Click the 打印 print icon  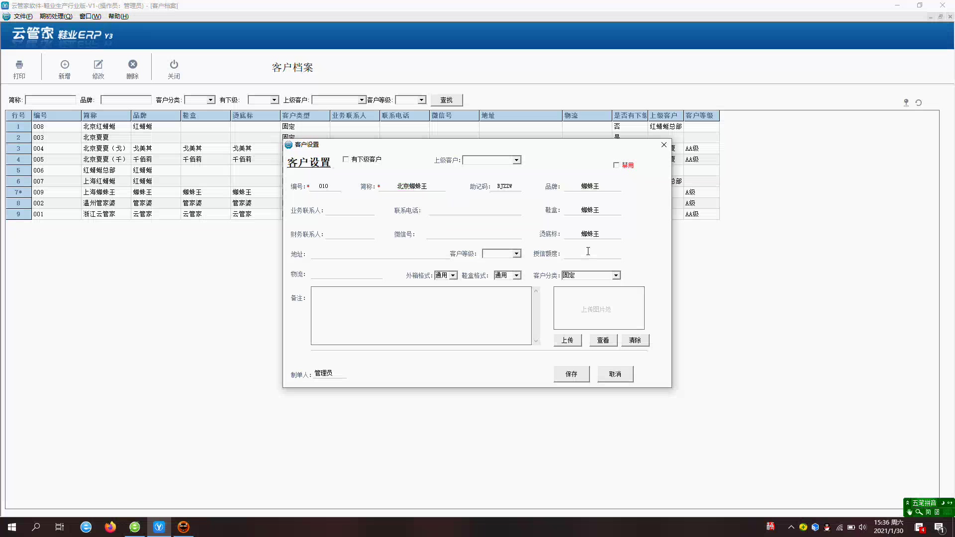point(19,68)
